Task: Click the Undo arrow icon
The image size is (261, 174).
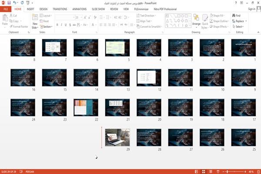Action: click(x=15, y=3)
